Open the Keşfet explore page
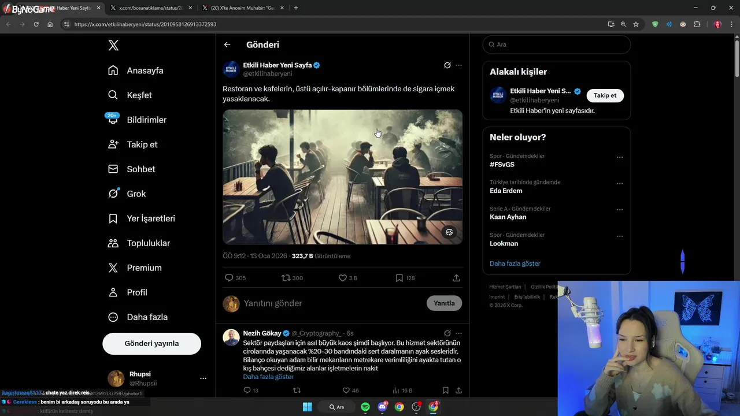The height and width of the screenshot is (416, 740). pos(130,95)
